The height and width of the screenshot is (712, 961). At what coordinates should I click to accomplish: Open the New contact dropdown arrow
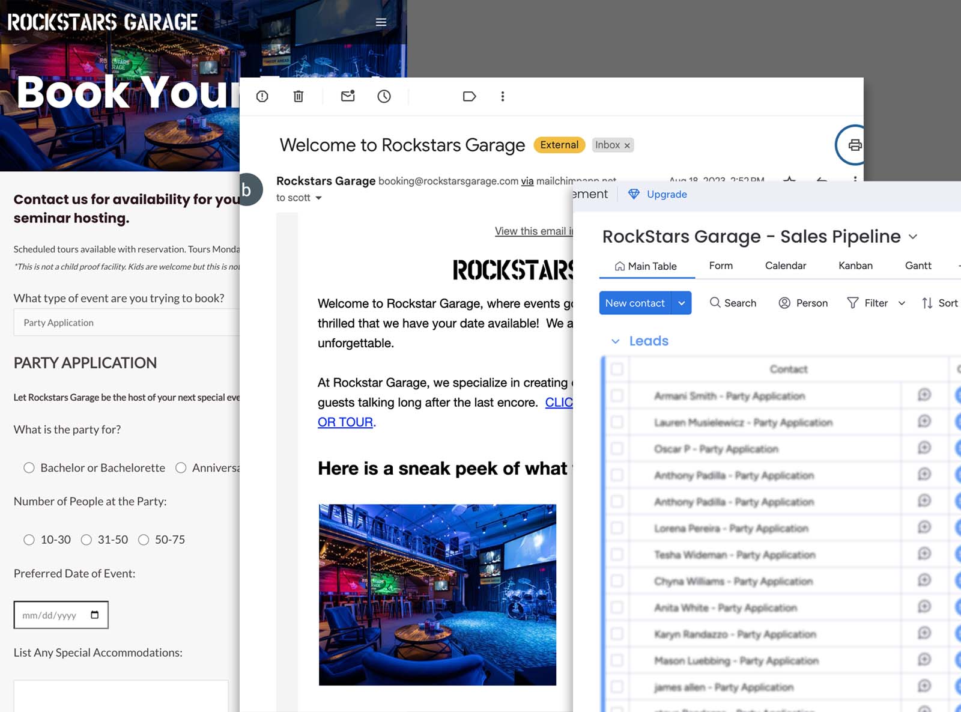click(682, 303)
